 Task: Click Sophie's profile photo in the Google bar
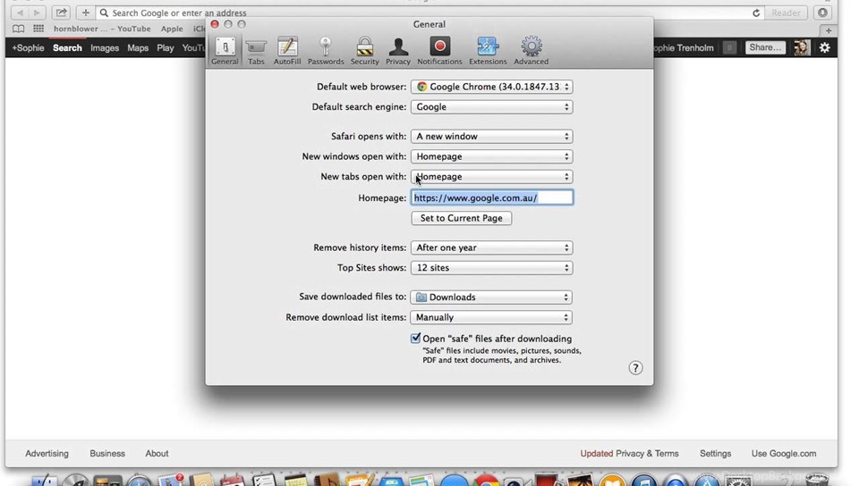click(x=802, y=47)
